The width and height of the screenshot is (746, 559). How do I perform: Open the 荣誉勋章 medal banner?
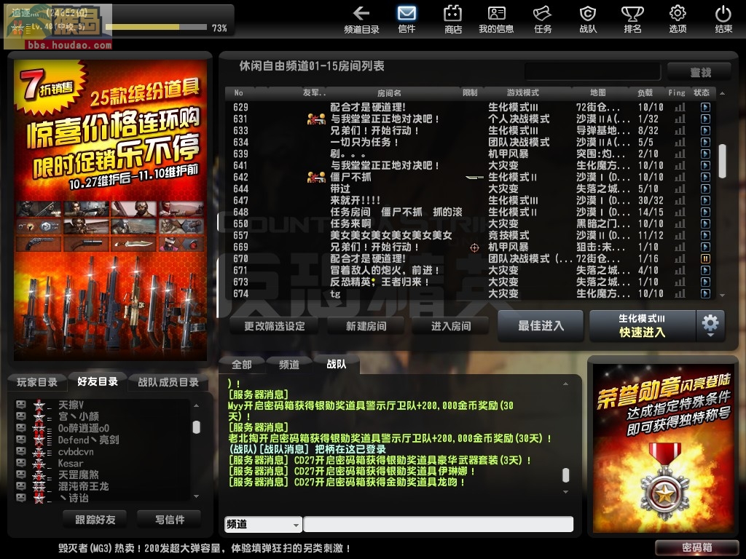pos(662,448)
